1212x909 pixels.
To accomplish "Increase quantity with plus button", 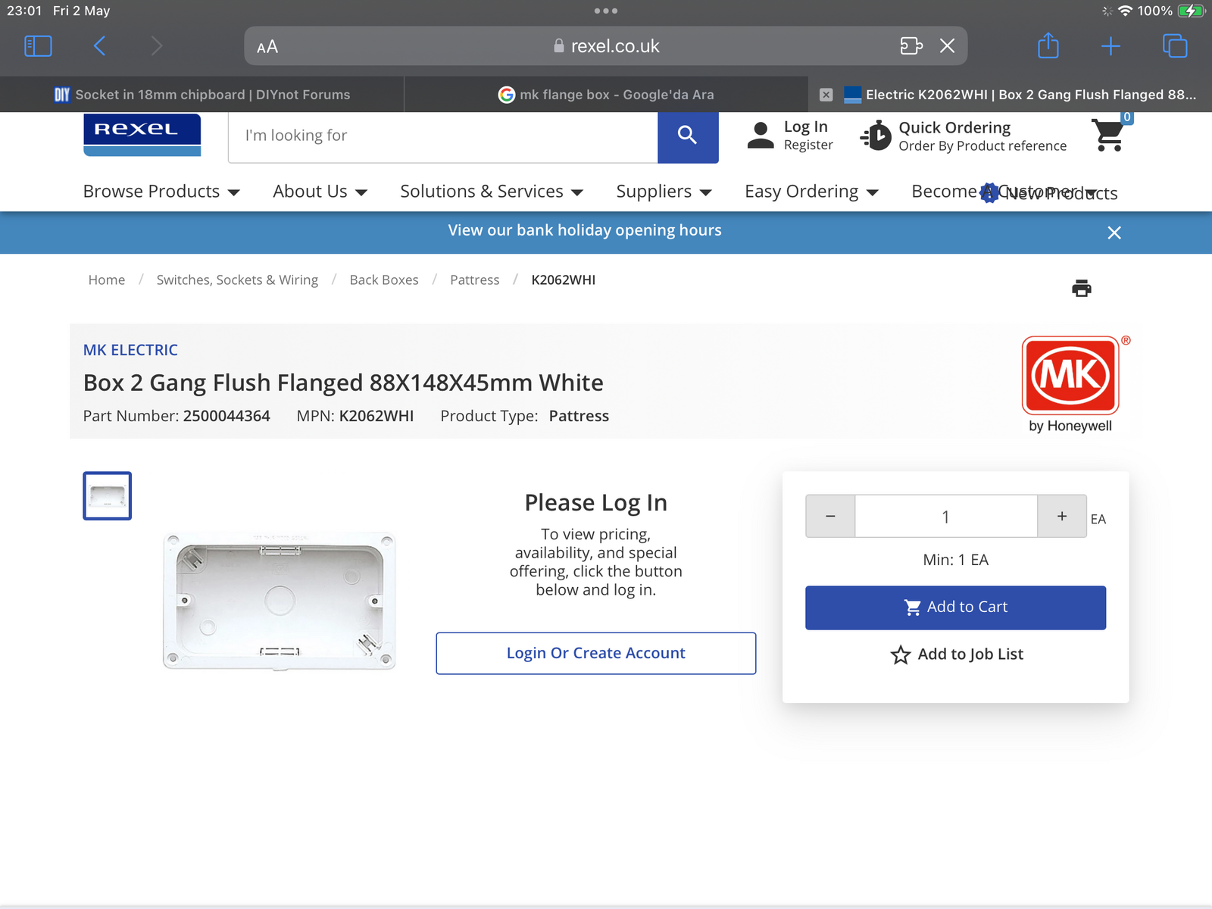I will point(1061,517).
